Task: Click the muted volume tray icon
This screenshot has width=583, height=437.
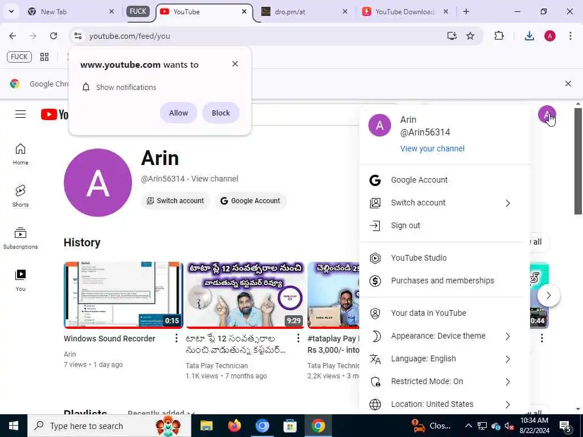Action: (x=510, y=426)
